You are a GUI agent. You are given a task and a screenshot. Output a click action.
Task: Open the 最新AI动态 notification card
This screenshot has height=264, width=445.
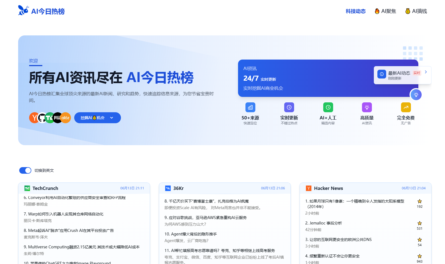coord(402,75)
